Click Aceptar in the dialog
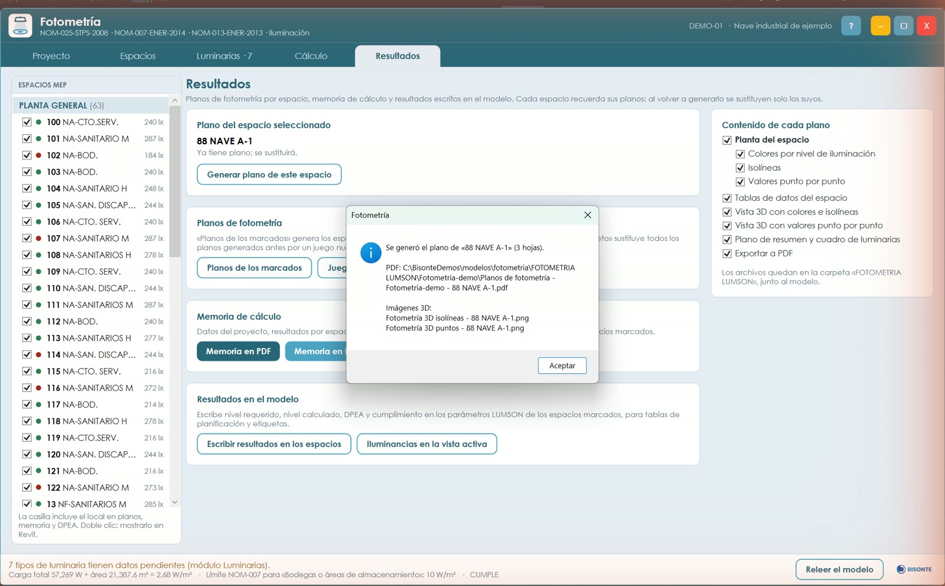This screenshot has height=586, width=945. 562,366
